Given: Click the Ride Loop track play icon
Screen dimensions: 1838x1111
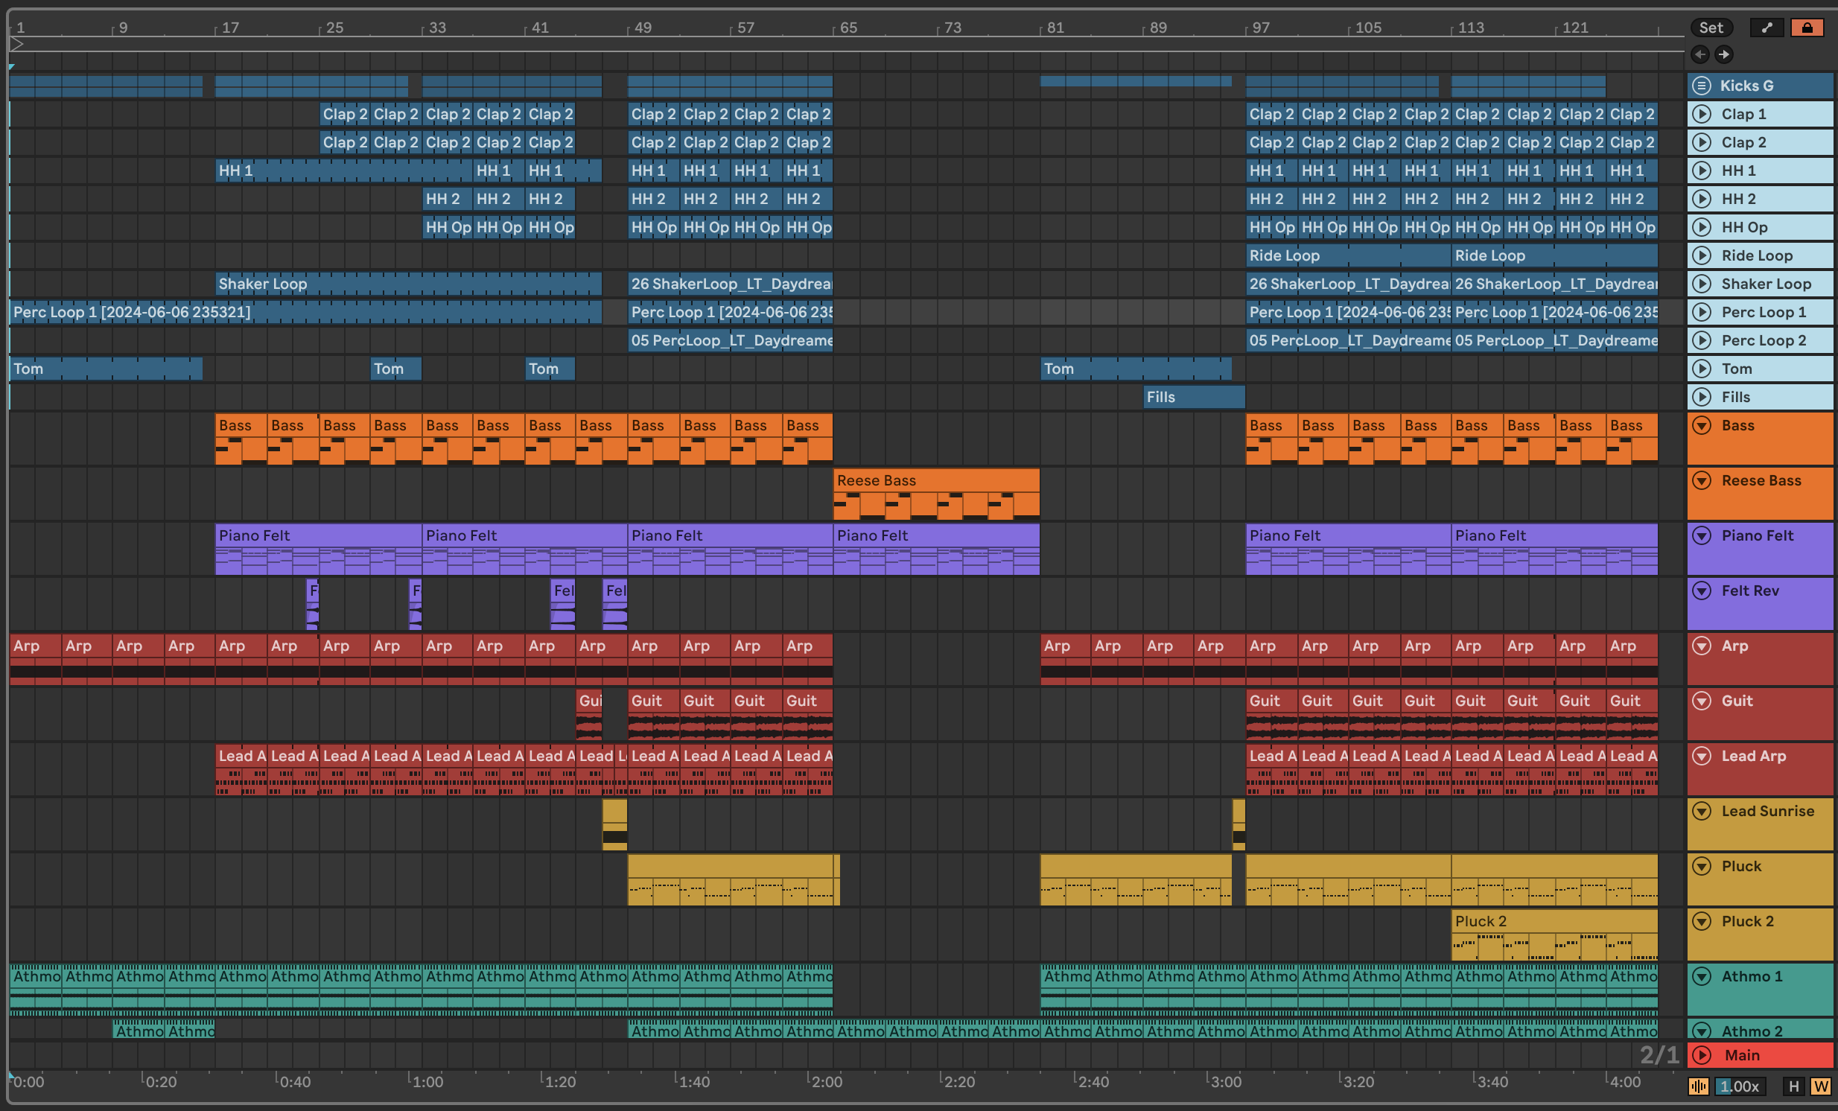Looking at the screenshot, I should 1702,255.
